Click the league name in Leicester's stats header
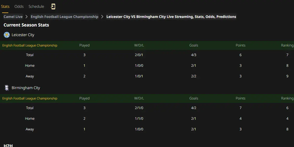The width and height of the screenshot is (294, 147). click(30, 45)
